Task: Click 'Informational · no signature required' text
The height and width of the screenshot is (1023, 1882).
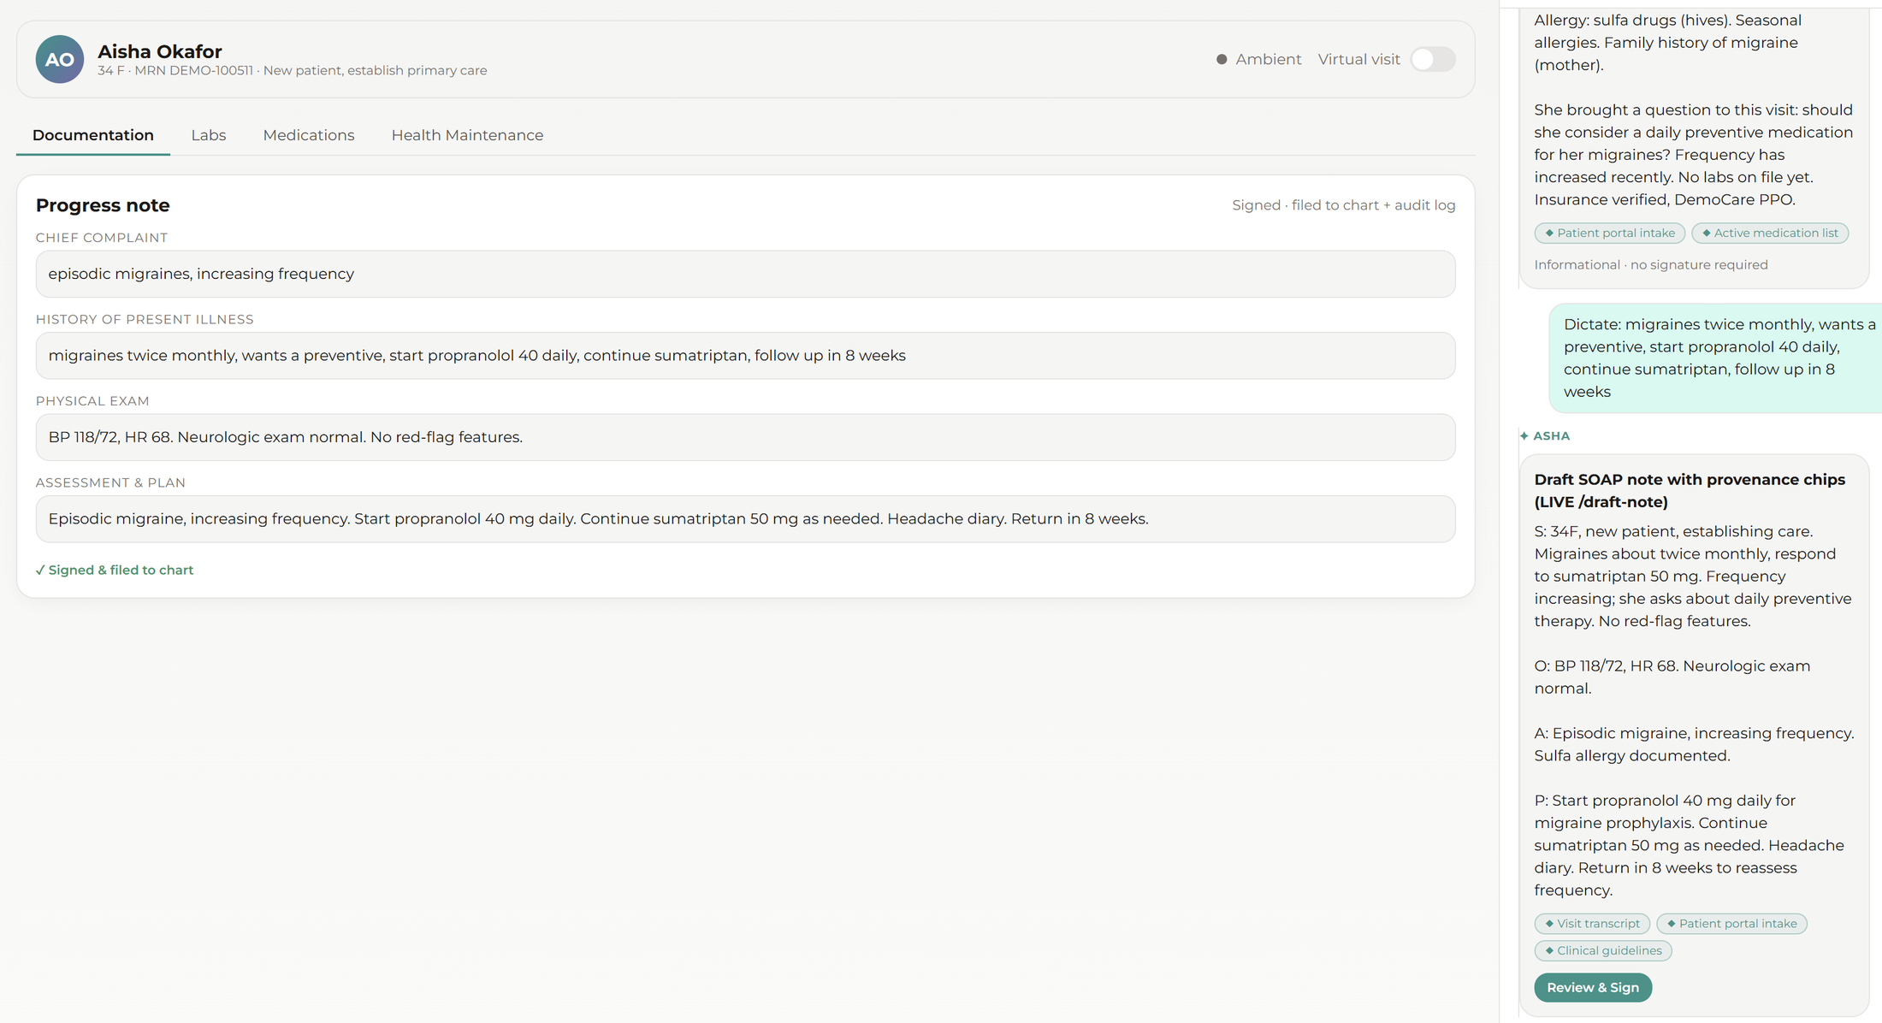Action: (1651, 264)
